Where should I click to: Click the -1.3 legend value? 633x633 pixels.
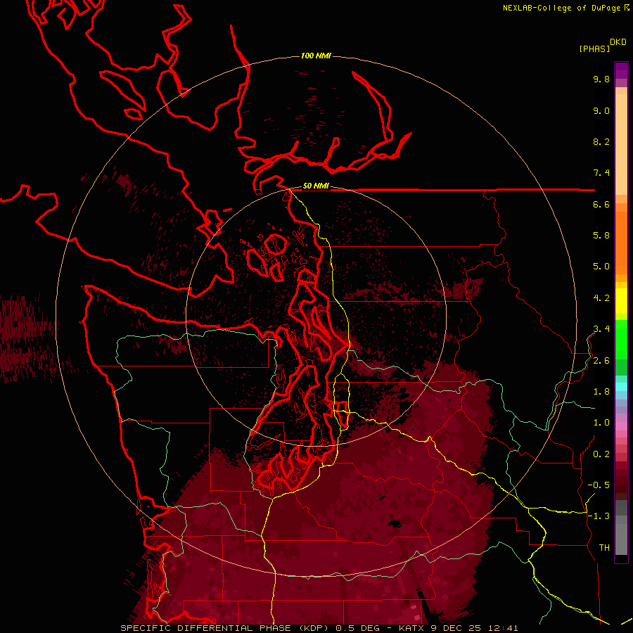pos(599,516)
